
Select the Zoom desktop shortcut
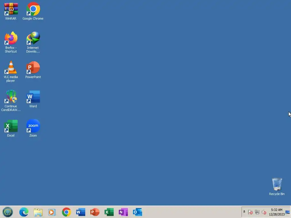pyautogui.click(x=33, y=128)
